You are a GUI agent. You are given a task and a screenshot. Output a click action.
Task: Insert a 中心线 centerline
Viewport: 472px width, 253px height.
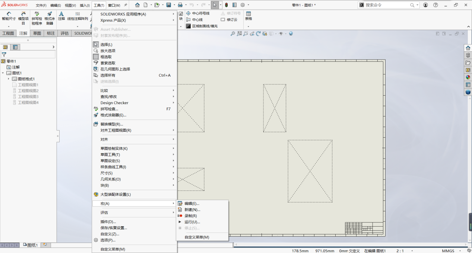coord(196,19)
